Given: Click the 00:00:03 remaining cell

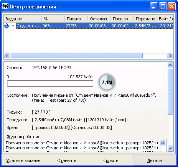Looking at the screenshot, I should 97,26.
